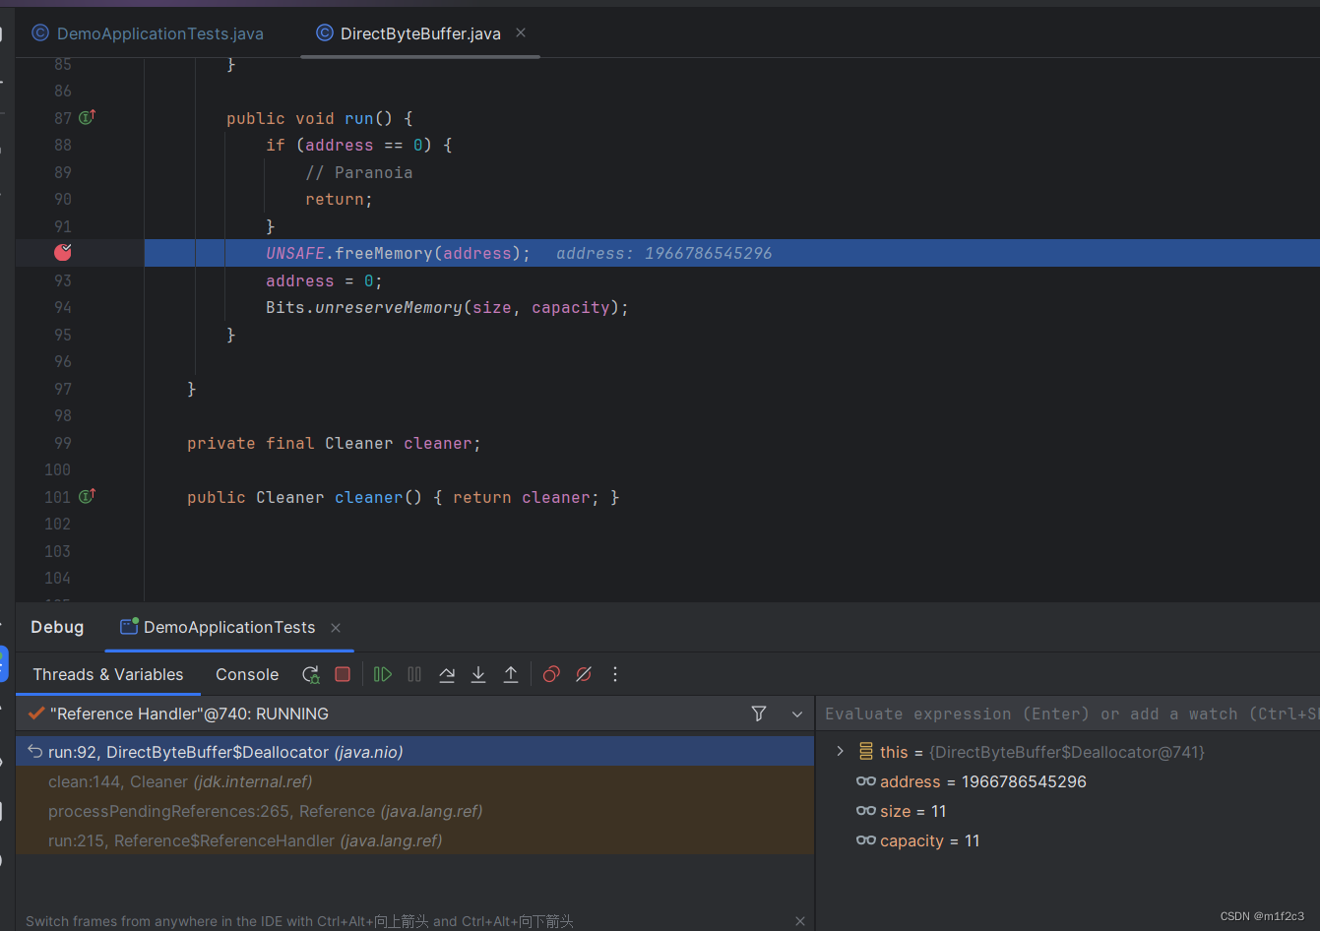Click the 'public void run()' method signature
Image resolution: width=1320 pixels, height=931 pixels.
point(319,118)
